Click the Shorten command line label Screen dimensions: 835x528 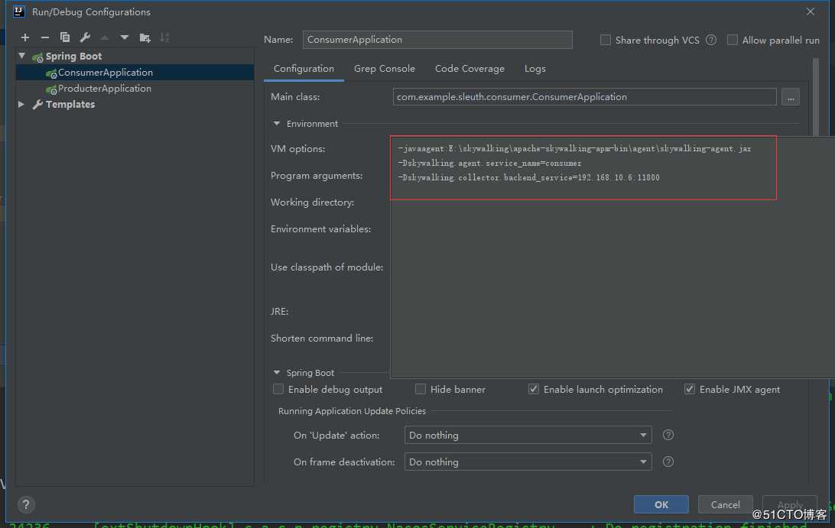(x=322, y=338)
